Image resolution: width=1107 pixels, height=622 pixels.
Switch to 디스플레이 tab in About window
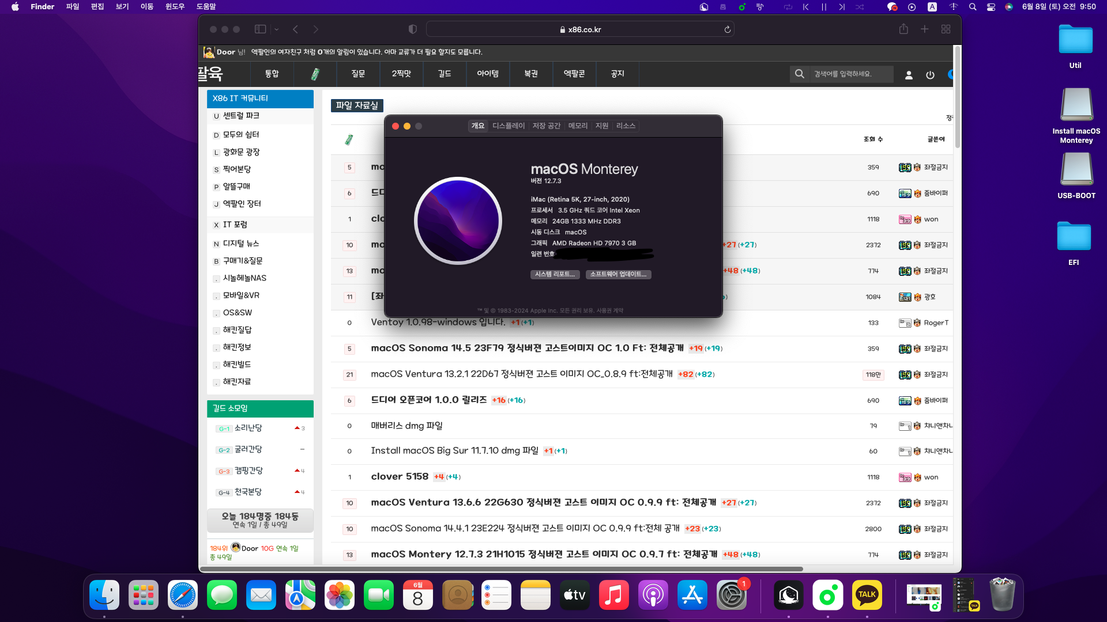[x=509, y=126]
